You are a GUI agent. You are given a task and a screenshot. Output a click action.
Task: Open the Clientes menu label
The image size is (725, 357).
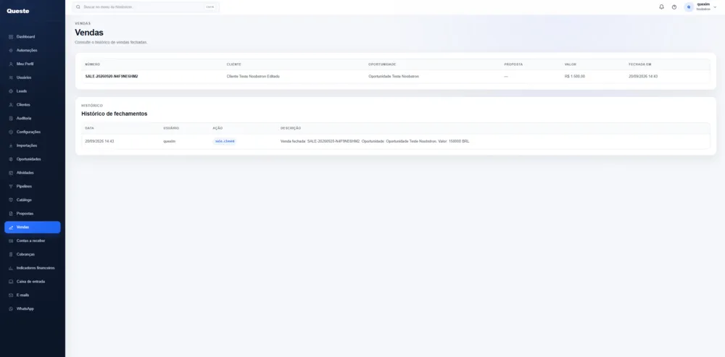point(23,105)
